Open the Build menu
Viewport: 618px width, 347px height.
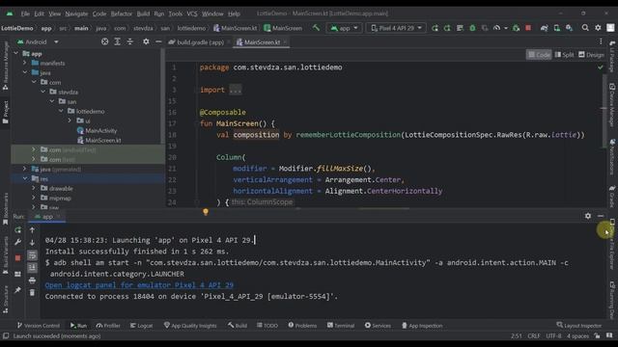(x=143, y=13)
